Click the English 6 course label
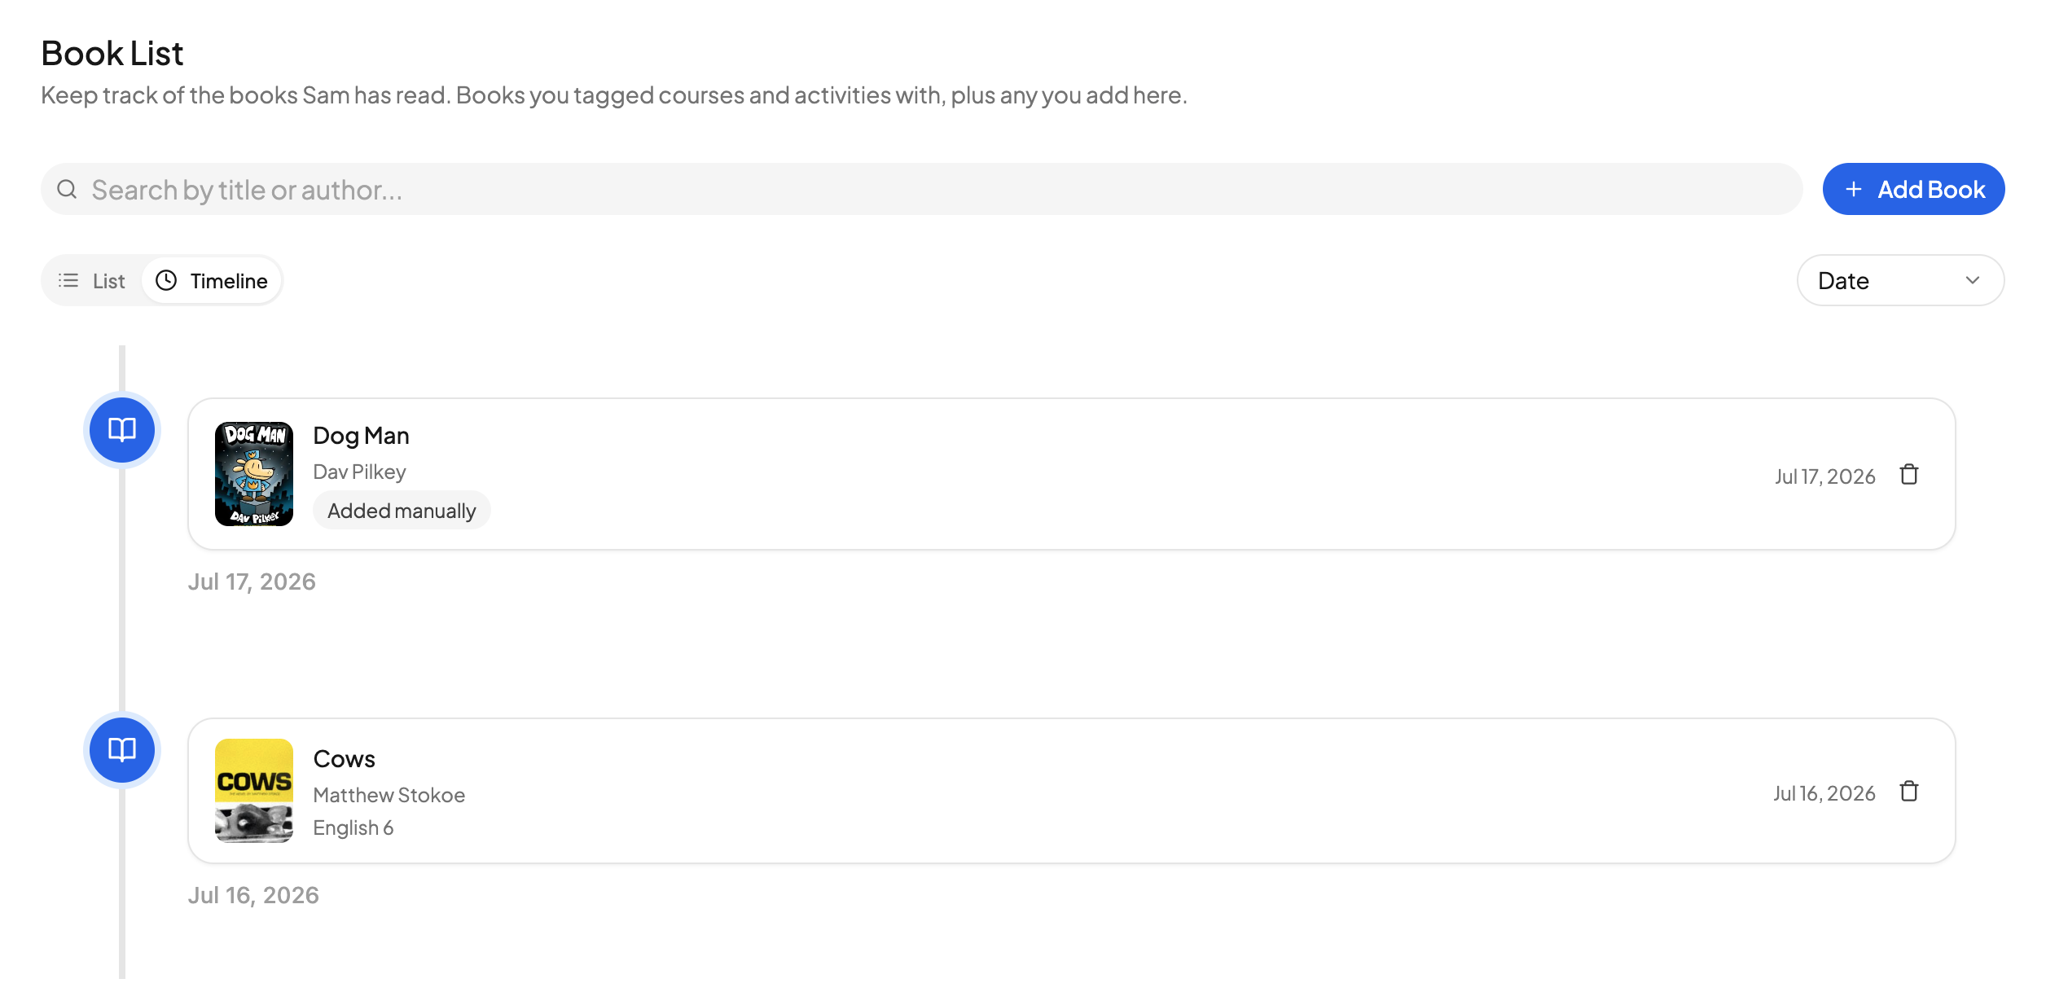2046x992 pixels. point(353,827)
